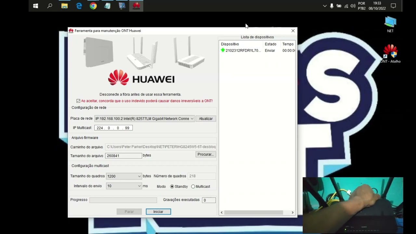Click the Tamanho do arquivo field
The image size is (416, 234).
click(123, 156)
